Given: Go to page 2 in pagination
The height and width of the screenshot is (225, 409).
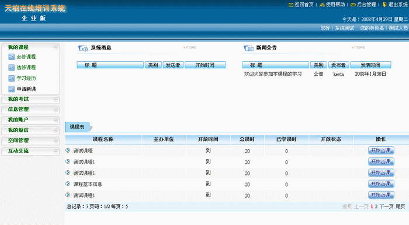Looking at the screenshot, I should [376, 206].
